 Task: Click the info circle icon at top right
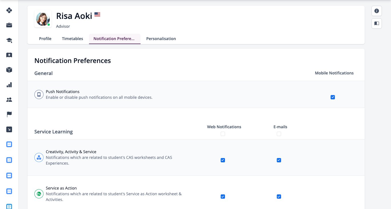click(x=377, y=11)
